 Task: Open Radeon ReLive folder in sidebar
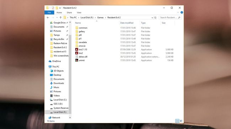pyautogui.click(x=60, y=43)
